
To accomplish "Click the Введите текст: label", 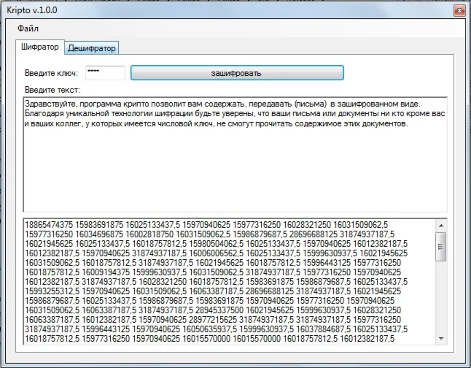I will click(52, 90).
